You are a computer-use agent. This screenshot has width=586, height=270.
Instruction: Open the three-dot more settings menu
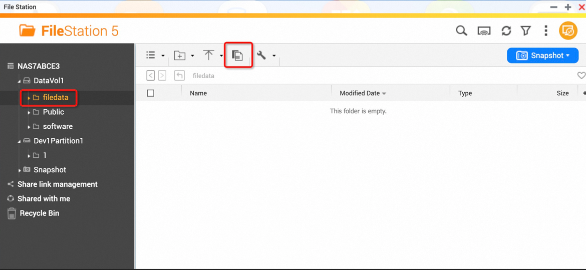pyautogui.click(x=546, y=31)
